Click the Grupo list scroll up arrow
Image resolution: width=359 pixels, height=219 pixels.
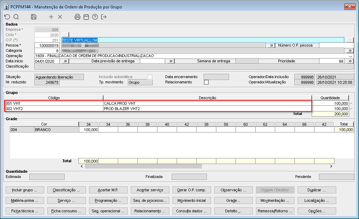[x=351, y=103]
